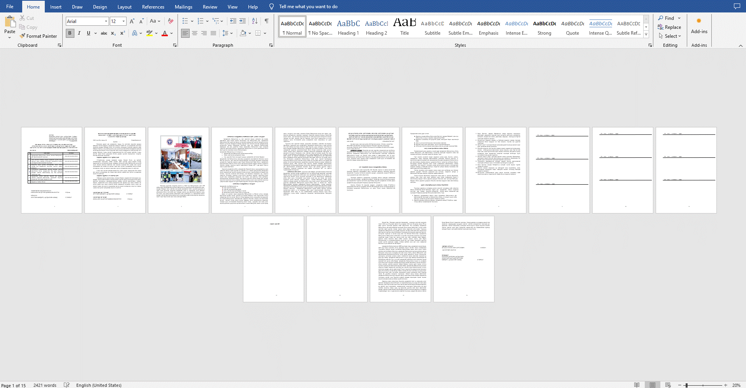The image size is (746, 388).
Task: Click the Increase Indent icon
Action: click(243, 21)
